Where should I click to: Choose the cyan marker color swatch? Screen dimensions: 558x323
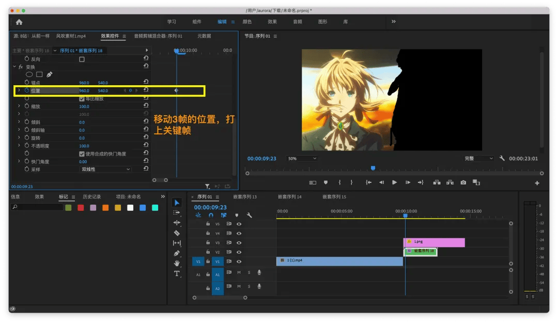[x=155, y=208]
